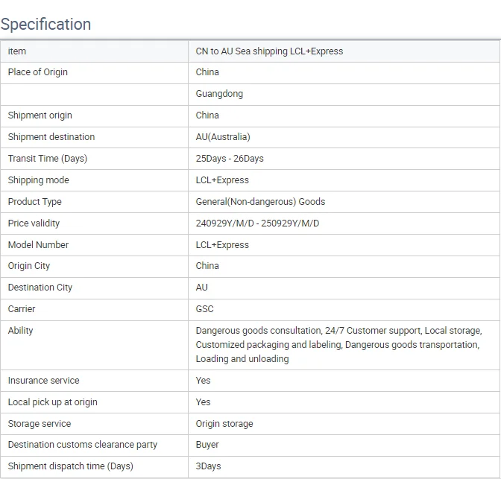Click the 'CN to AU Sea shipping LCL+Express' value
The width and height of the screenshot is (501, 479).
[269, 51]
